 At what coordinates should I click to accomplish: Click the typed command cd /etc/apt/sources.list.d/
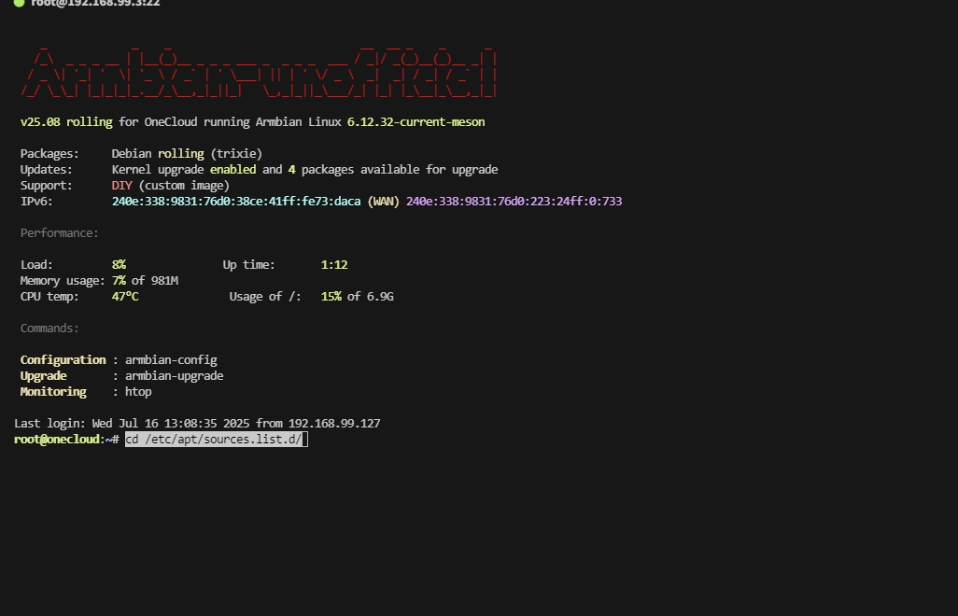pos(213,439)
